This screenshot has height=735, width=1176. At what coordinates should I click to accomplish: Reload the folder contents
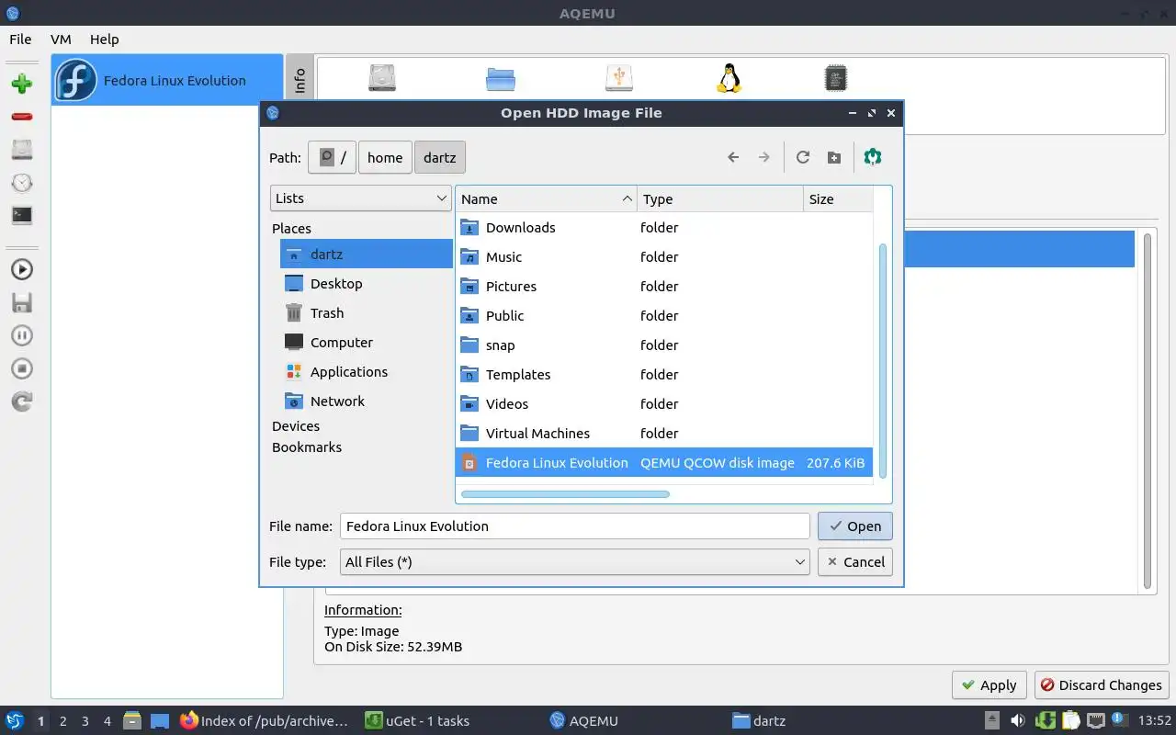pos(803,157)
